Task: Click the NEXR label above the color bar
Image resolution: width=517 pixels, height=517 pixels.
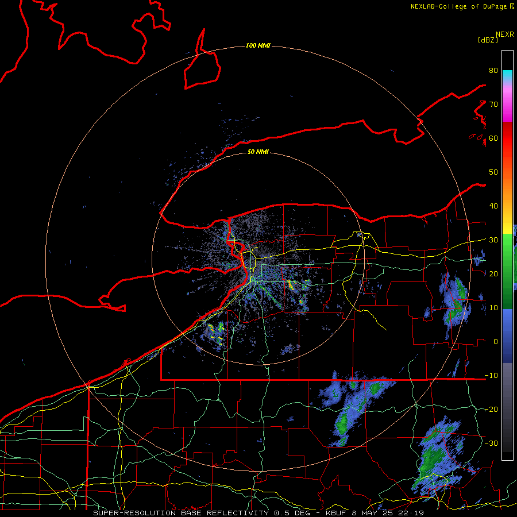Action: [x=505, y=34]
